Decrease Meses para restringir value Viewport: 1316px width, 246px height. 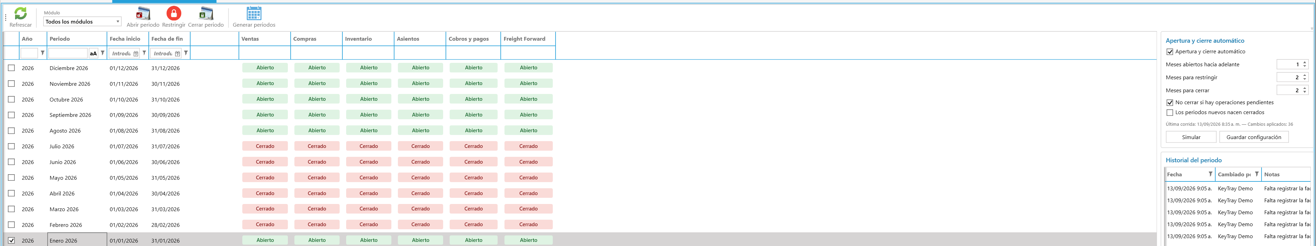click(1305, 80)
